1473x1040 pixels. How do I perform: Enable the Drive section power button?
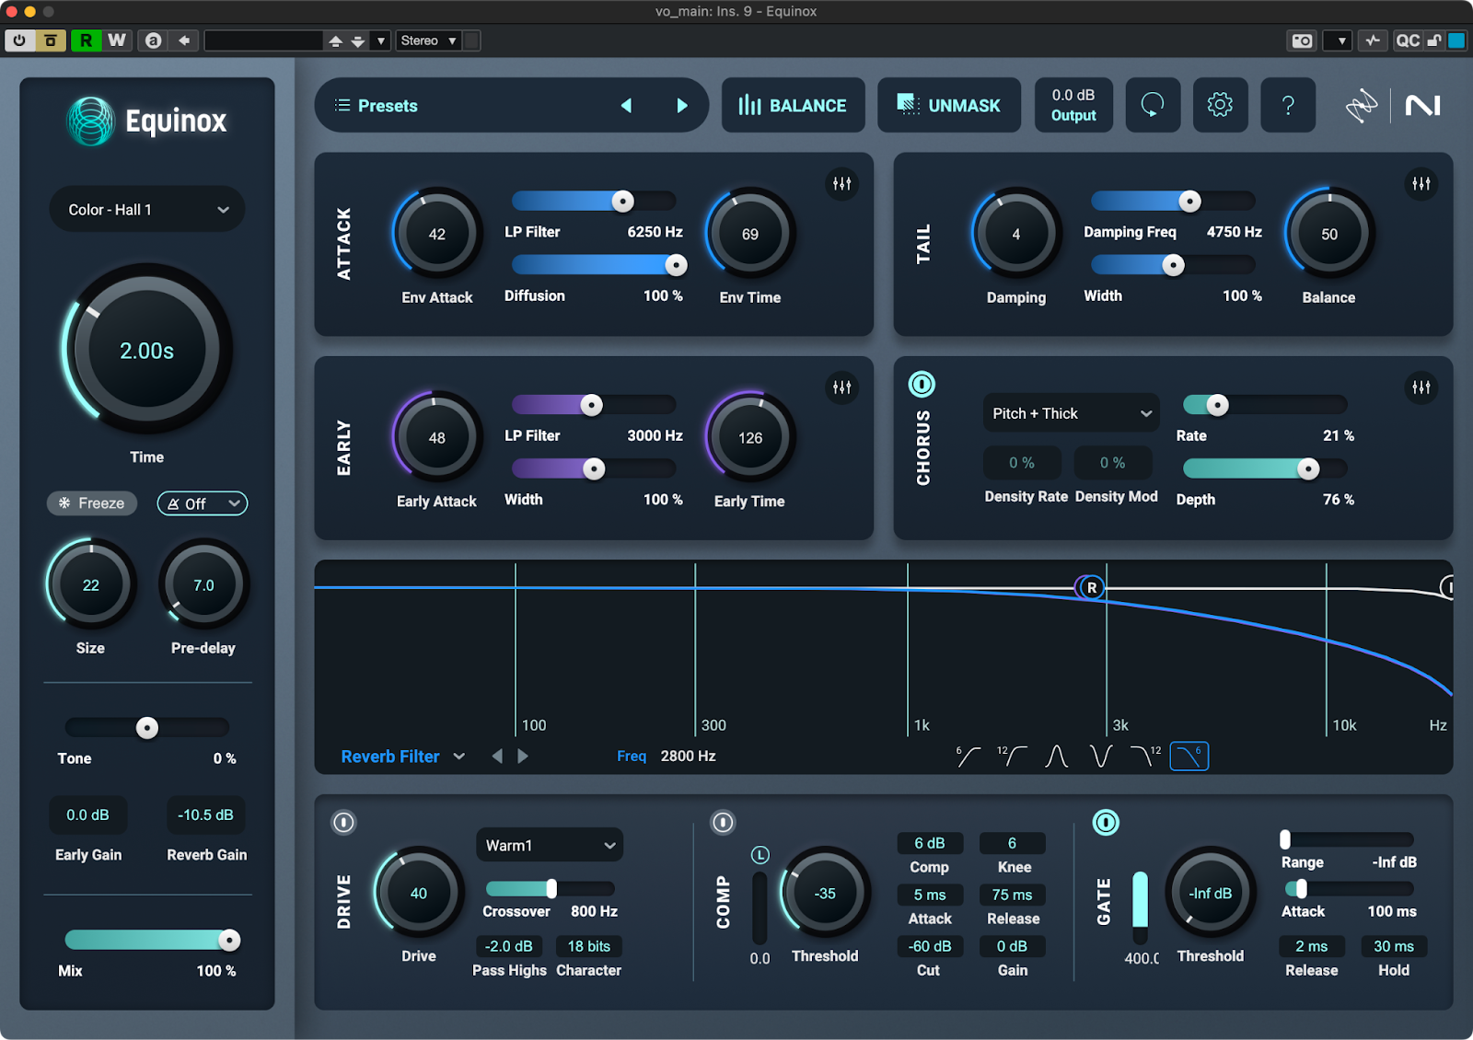pos(343,822)
